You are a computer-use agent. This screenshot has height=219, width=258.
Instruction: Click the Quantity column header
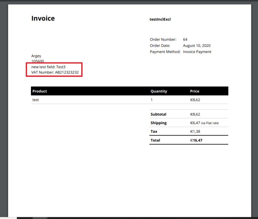tap(159, 91)
